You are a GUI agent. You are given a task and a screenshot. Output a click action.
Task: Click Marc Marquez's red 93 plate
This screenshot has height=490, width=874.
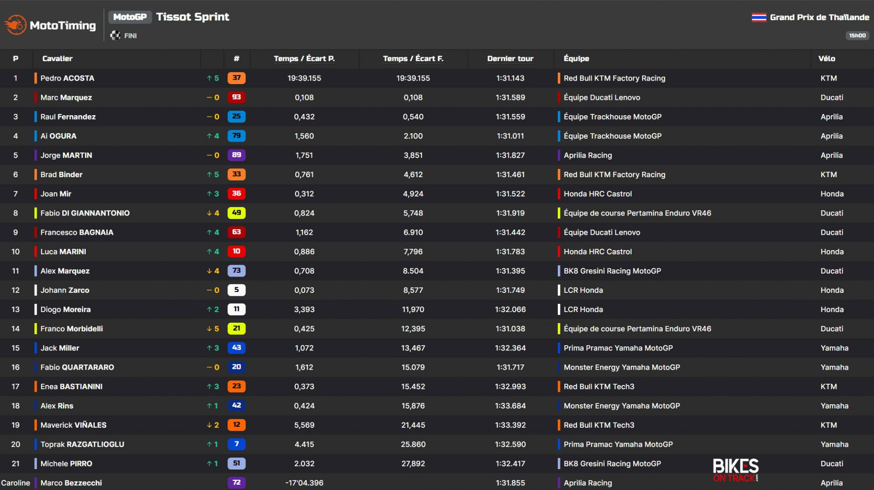[x=236, y=97]
